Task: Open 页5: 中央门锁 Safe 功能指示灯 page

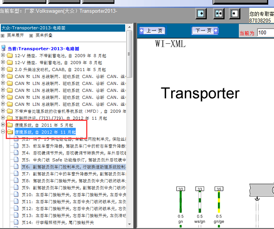Action: point(74,160)
